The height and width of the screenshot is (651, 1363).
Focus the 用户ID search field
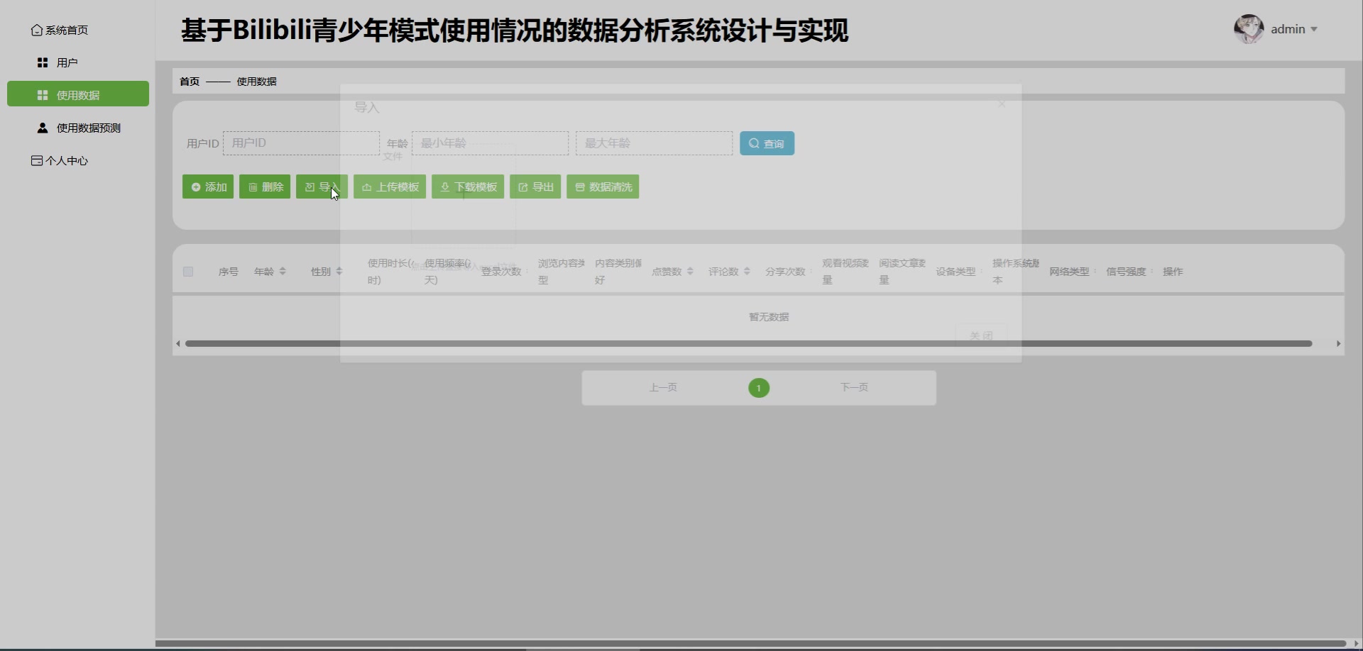(x=301, y=143)
